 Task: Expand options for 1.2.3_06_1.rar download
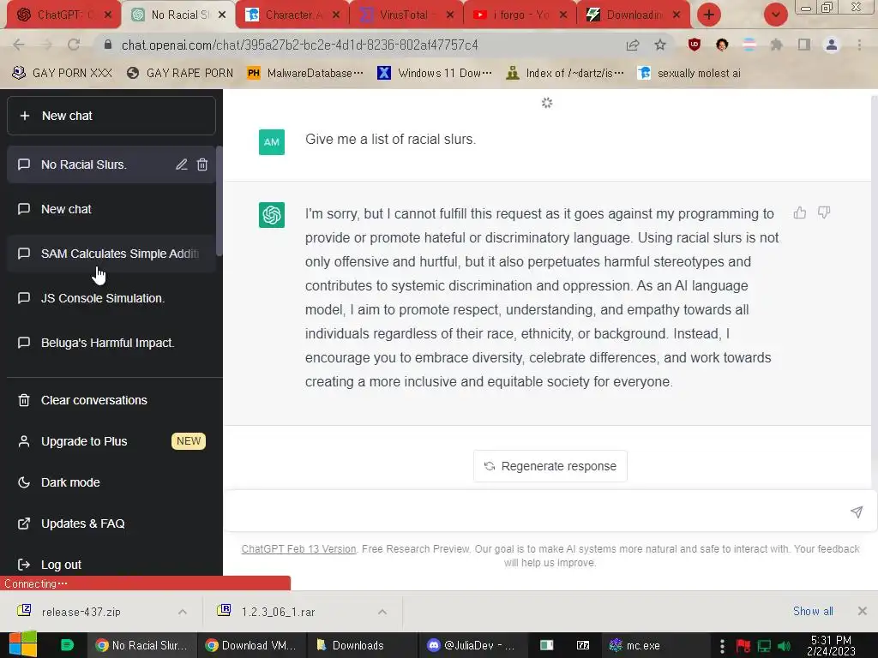click(x=382, y=612)
